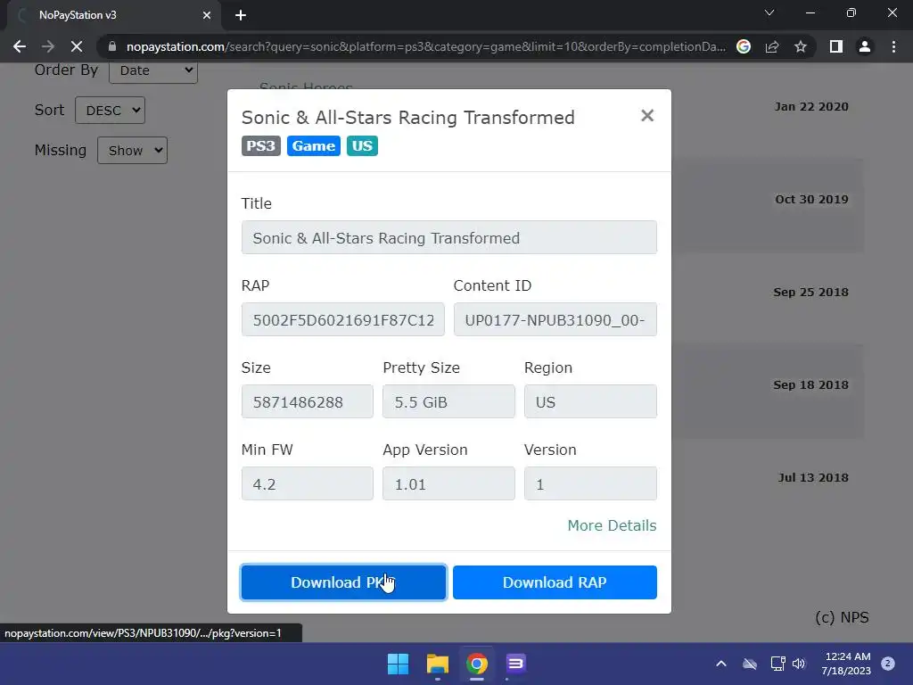Click the network tray icon
Image resolution: width=913 pixels, height=685 pixels.
777,664
